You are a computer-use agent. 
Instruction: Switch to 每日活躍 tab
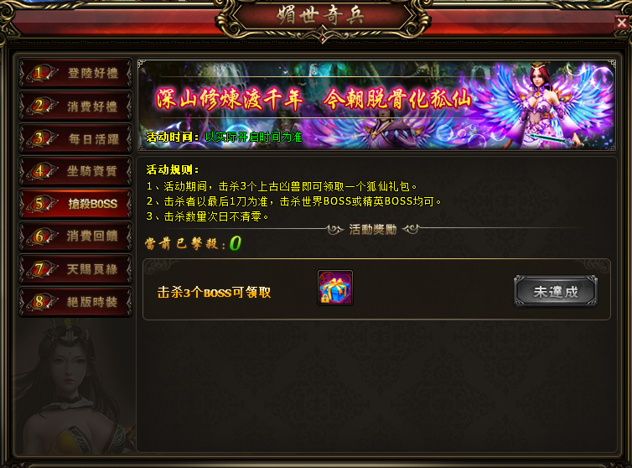[x=75, y=138]
